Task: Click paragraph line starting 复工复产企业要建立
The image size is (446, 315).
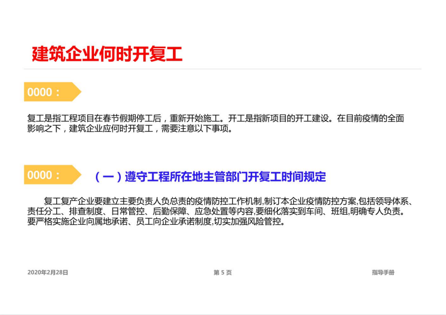Action: 228,201
